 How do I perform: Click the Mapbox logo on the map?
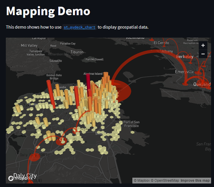tap(20, 178)
